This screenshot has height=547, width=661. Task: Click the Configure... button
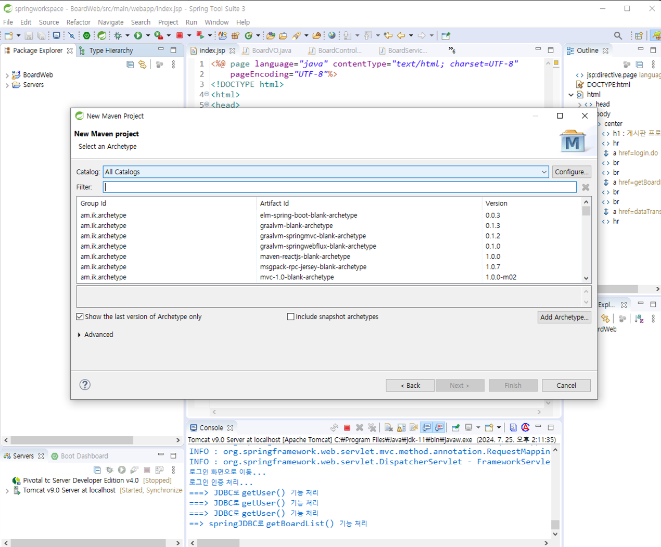(x=571, y=172)
